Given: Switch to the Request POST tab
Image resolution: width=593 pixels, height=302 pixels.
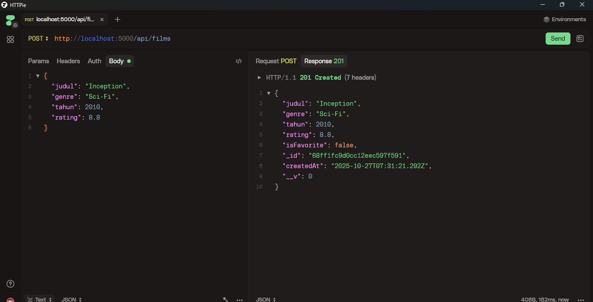Looking at the screenshot, I should [x=276, y=61].
